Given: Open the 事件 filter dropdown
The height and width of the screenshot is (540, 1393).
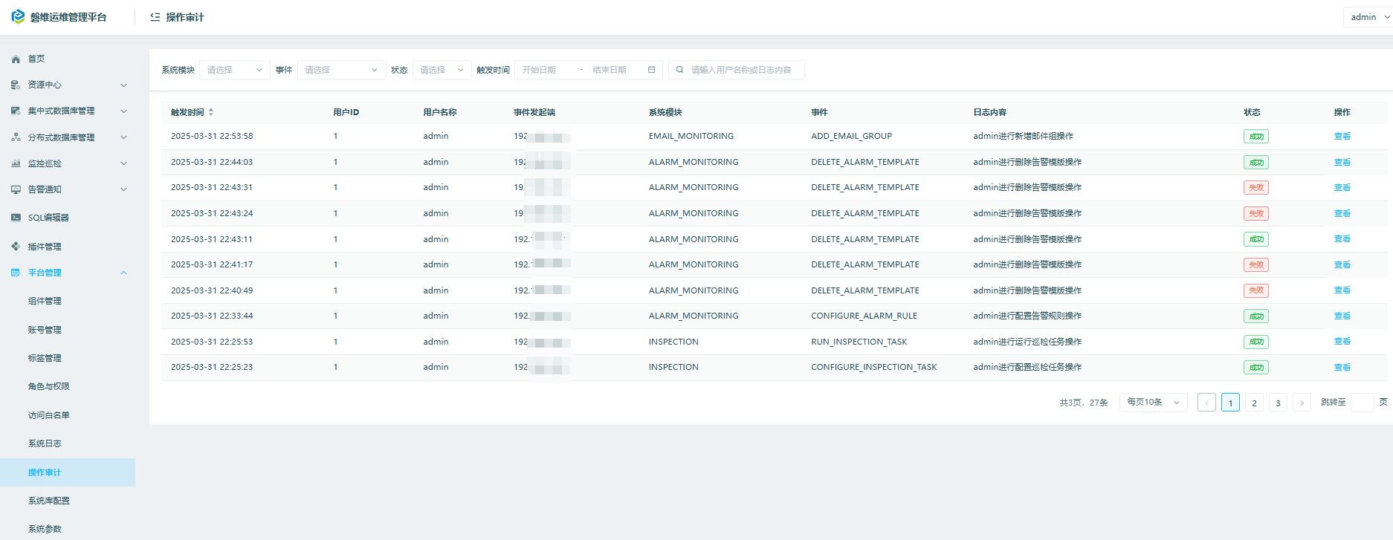Looking at the screenshot, I should click(x=342, y=70).
